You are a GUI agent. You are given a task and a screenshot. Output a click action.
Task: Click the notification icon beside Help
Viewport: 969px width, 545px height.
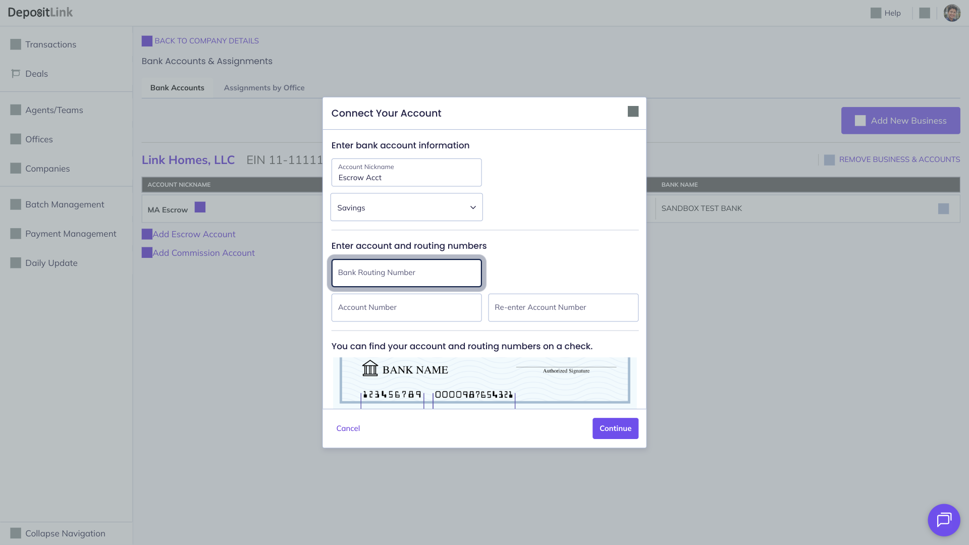click(x=925, y=13)
